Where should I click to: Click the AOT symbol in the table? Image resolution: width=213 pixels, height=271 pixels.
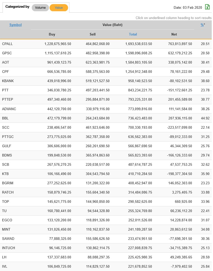pyautogui.click(x=5, y=63)
